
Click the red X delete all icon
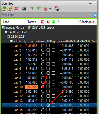[x=16, y=9]
